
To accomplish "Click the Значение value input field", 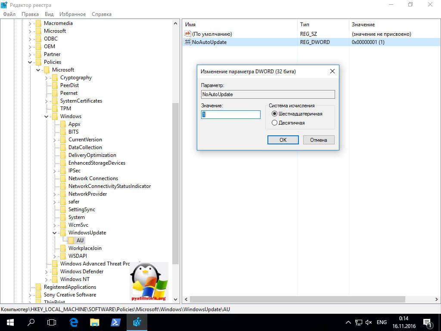I will pos(231,115).
